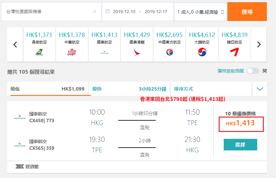
Task: Click the HK$4,839 韓亞航空 price
Action: (x=234, y=35)
